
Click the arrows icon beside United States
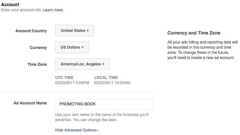[88, 31]
